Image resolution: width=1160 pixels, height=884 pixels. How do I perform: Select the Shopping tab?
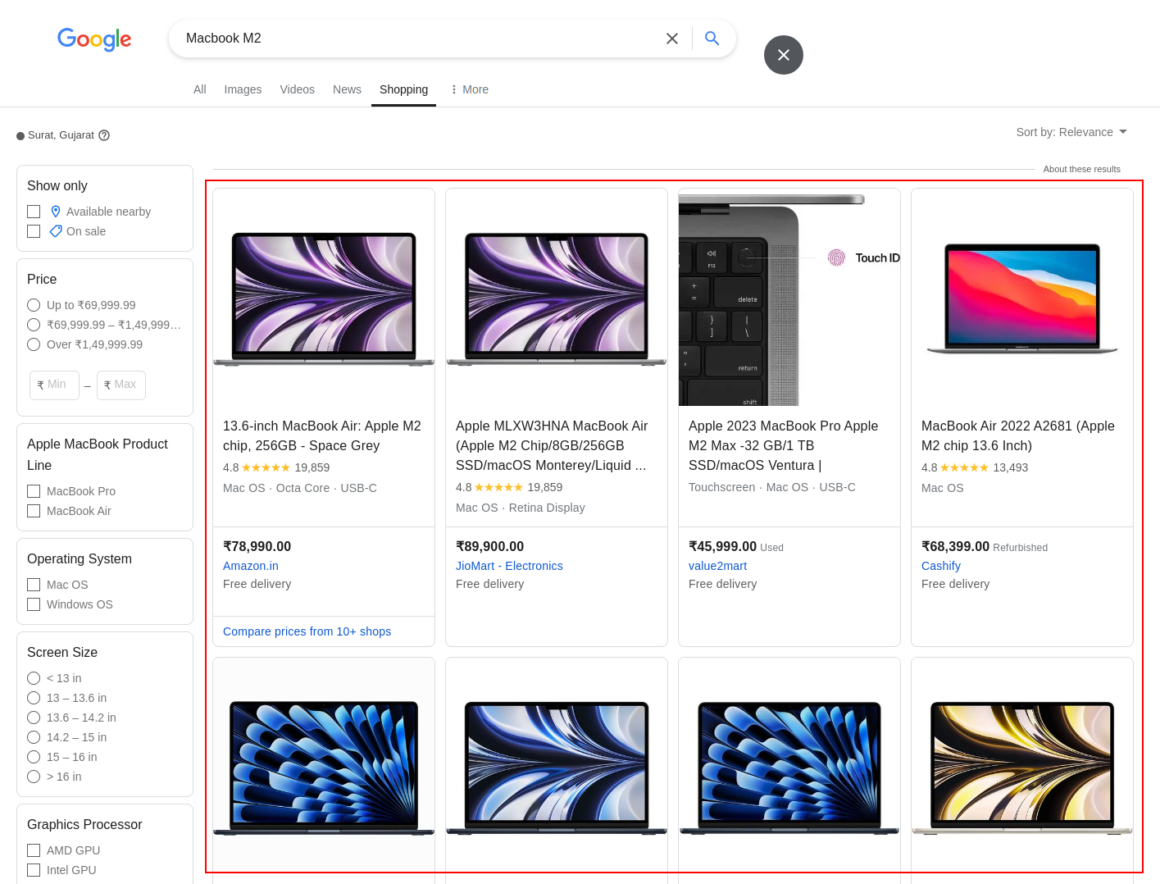pyautogui.click(x=403, y=89)
